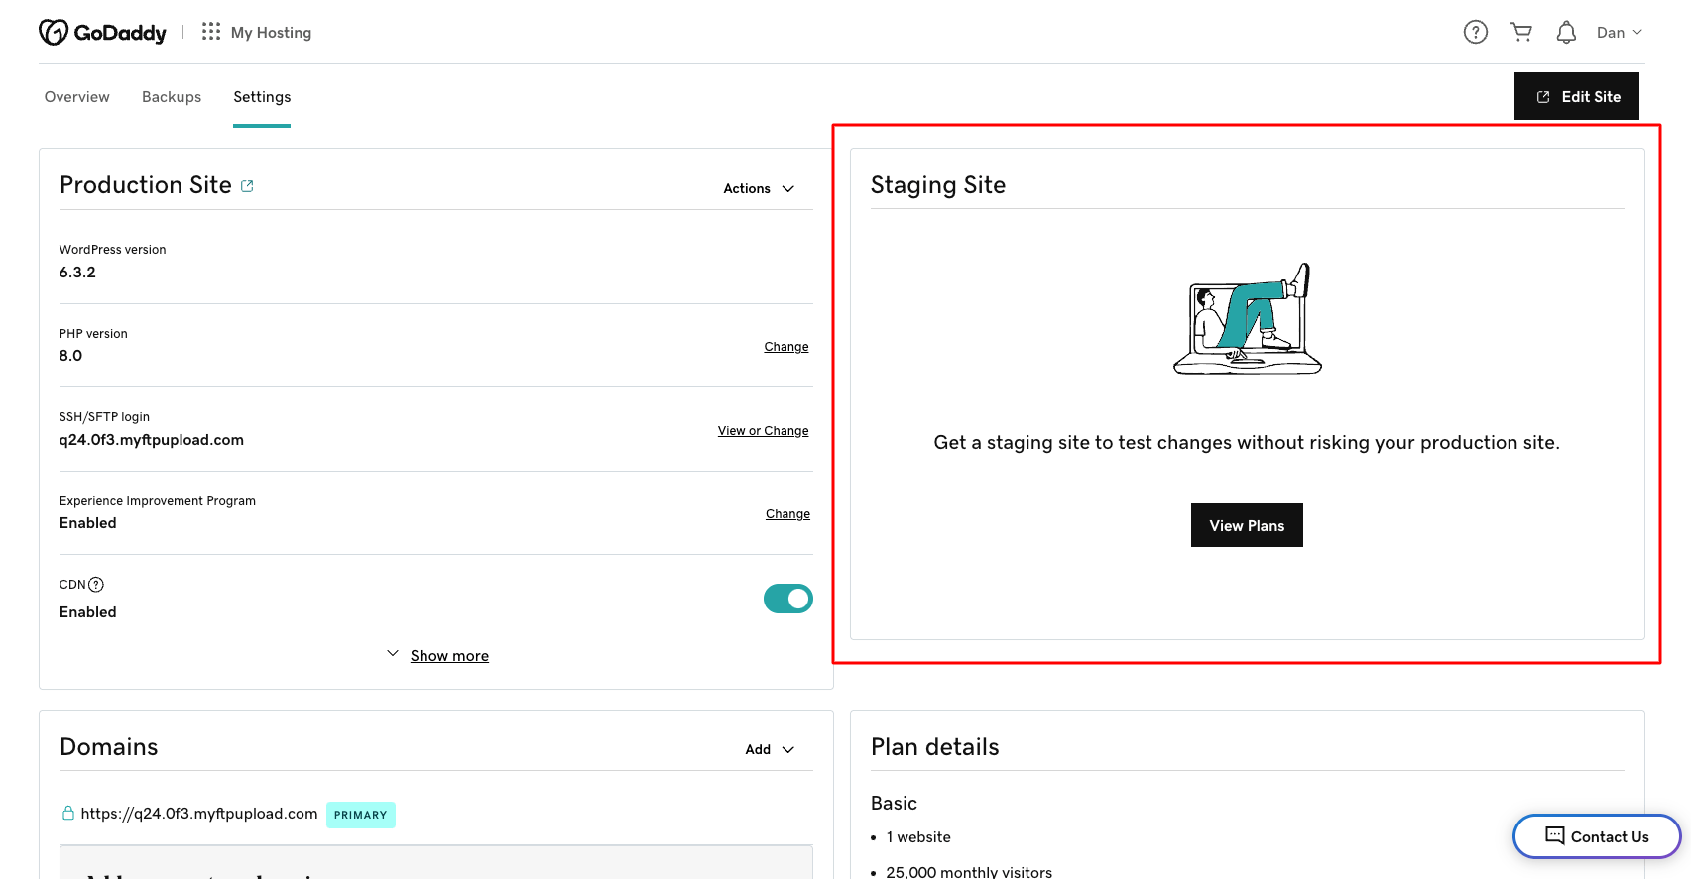This screenshot has width=1691, height=879.
Task: Open the shopping cart
Action: click(x=1520, y=33)
